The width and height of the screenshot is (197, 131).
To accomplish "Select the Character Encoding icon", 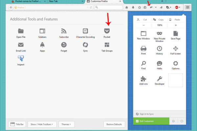I will click(x=85, y=31).
